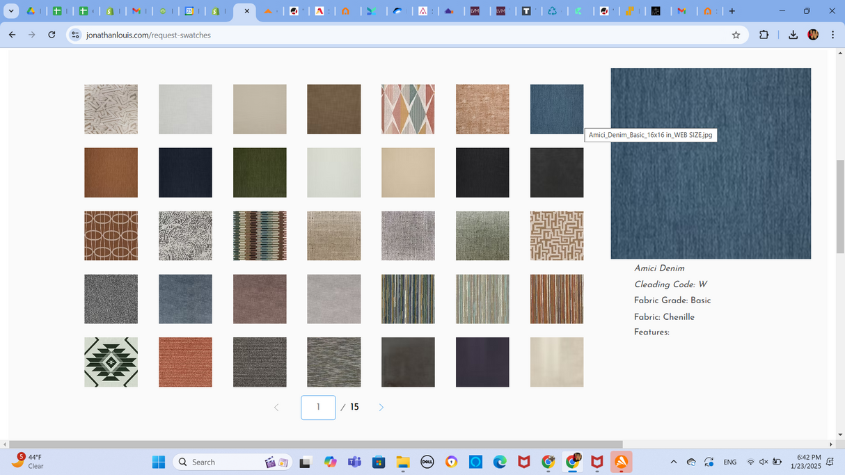Mute audio via the system tray speaker
Image resolution: width=845 pixels, height=475 pixels.
click(x=763, y=462)
